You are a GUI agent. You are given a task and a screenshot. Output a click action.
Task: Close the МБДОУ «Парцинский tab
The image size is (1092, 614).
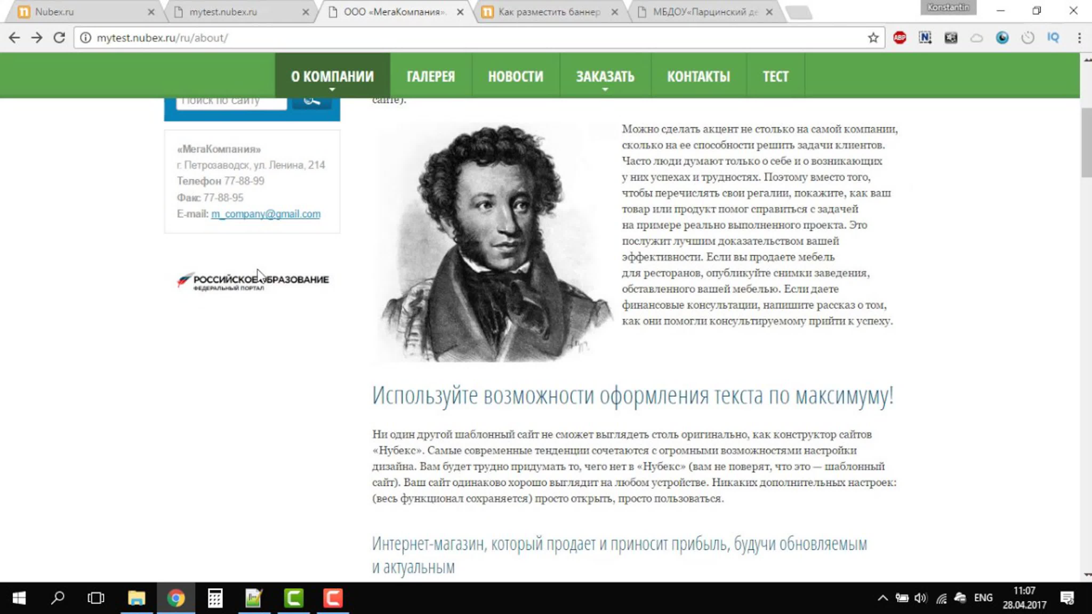pos(769,12)
